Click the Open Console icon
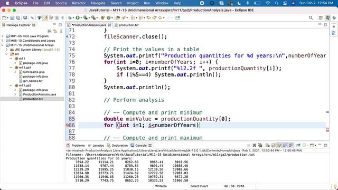Viewport: 338px width, 190px height. coord(312,146)
